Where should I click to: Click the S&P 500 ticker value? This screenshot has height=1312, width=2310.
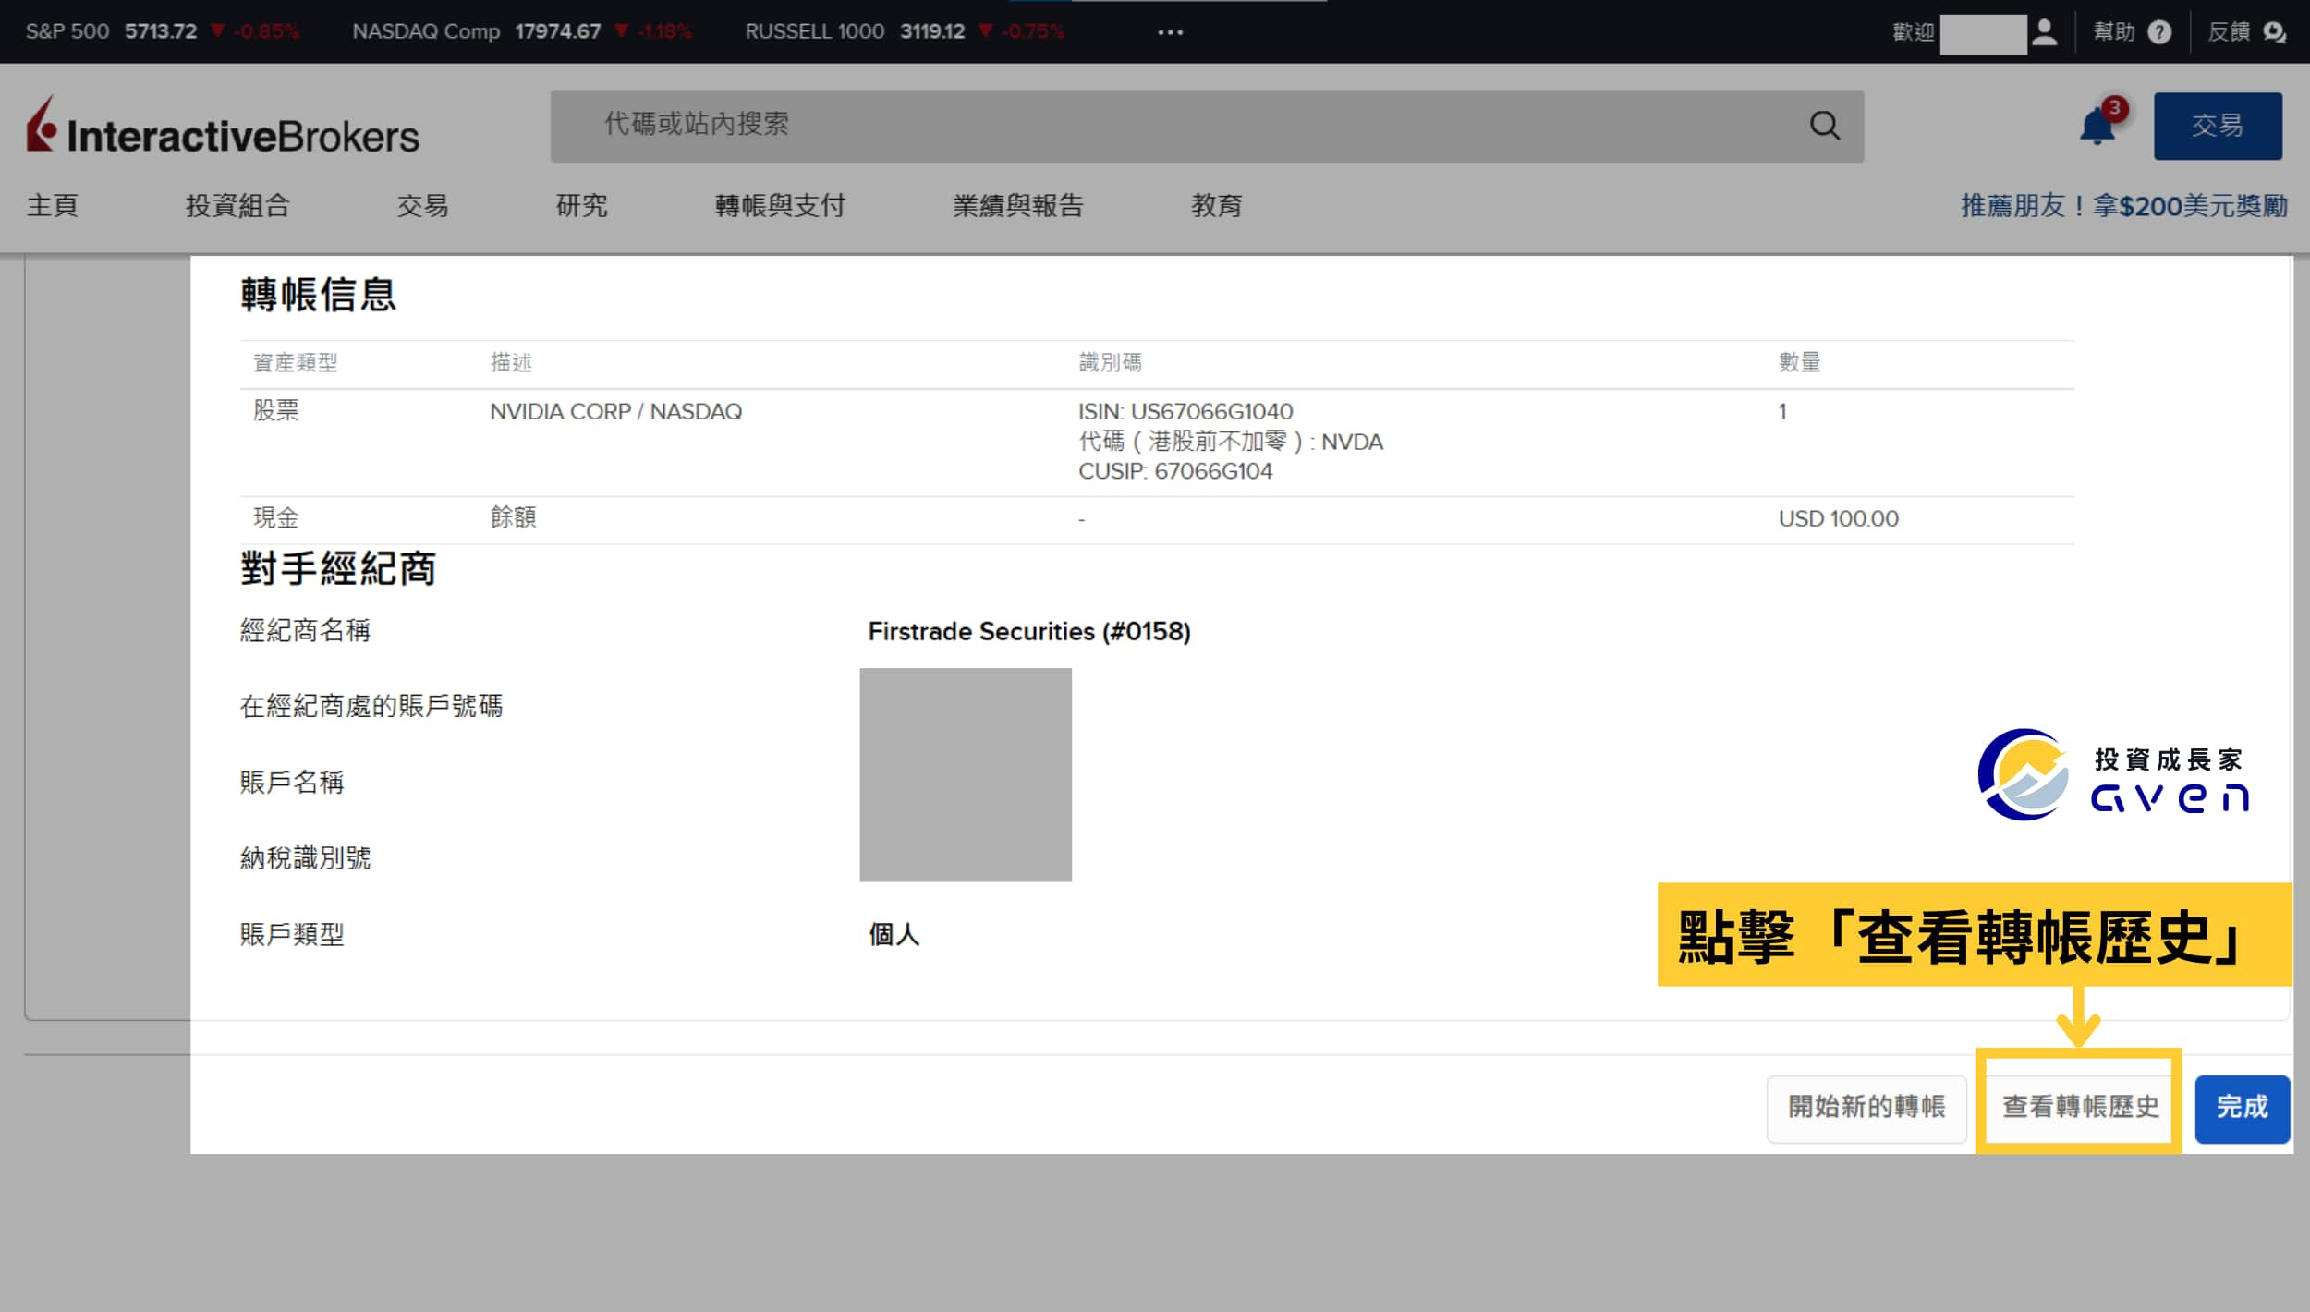(x=161, y=31)
